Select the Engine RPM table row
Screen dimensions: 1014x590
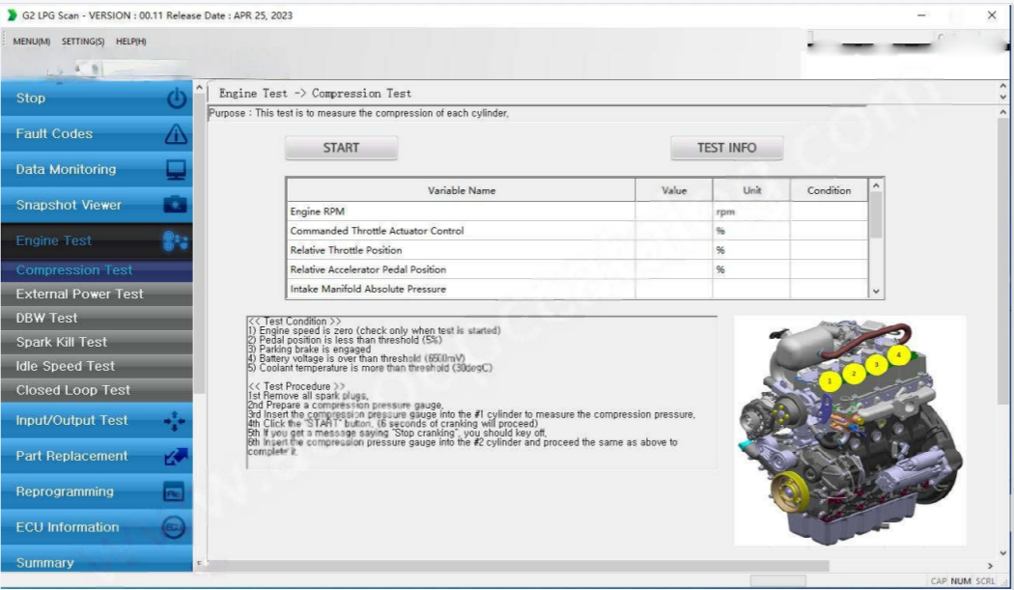(462, 211)
